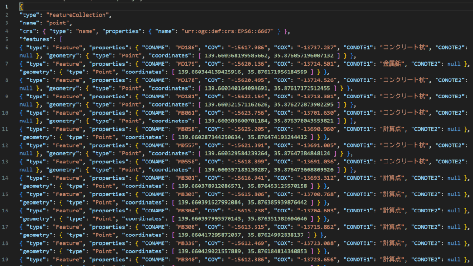Screen dimensions: 473x266
Task: Select COY value "-15620.136"
Action: 248,64
